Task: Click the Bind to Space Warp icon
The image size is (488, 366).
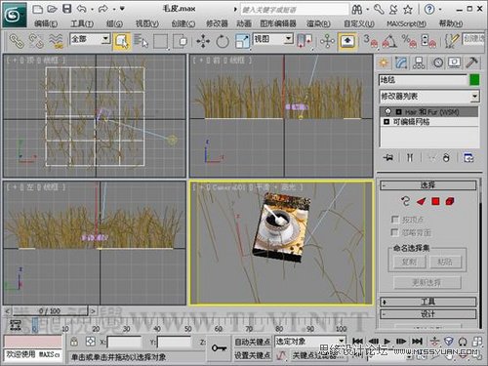Action: click(x=56, y=41)
